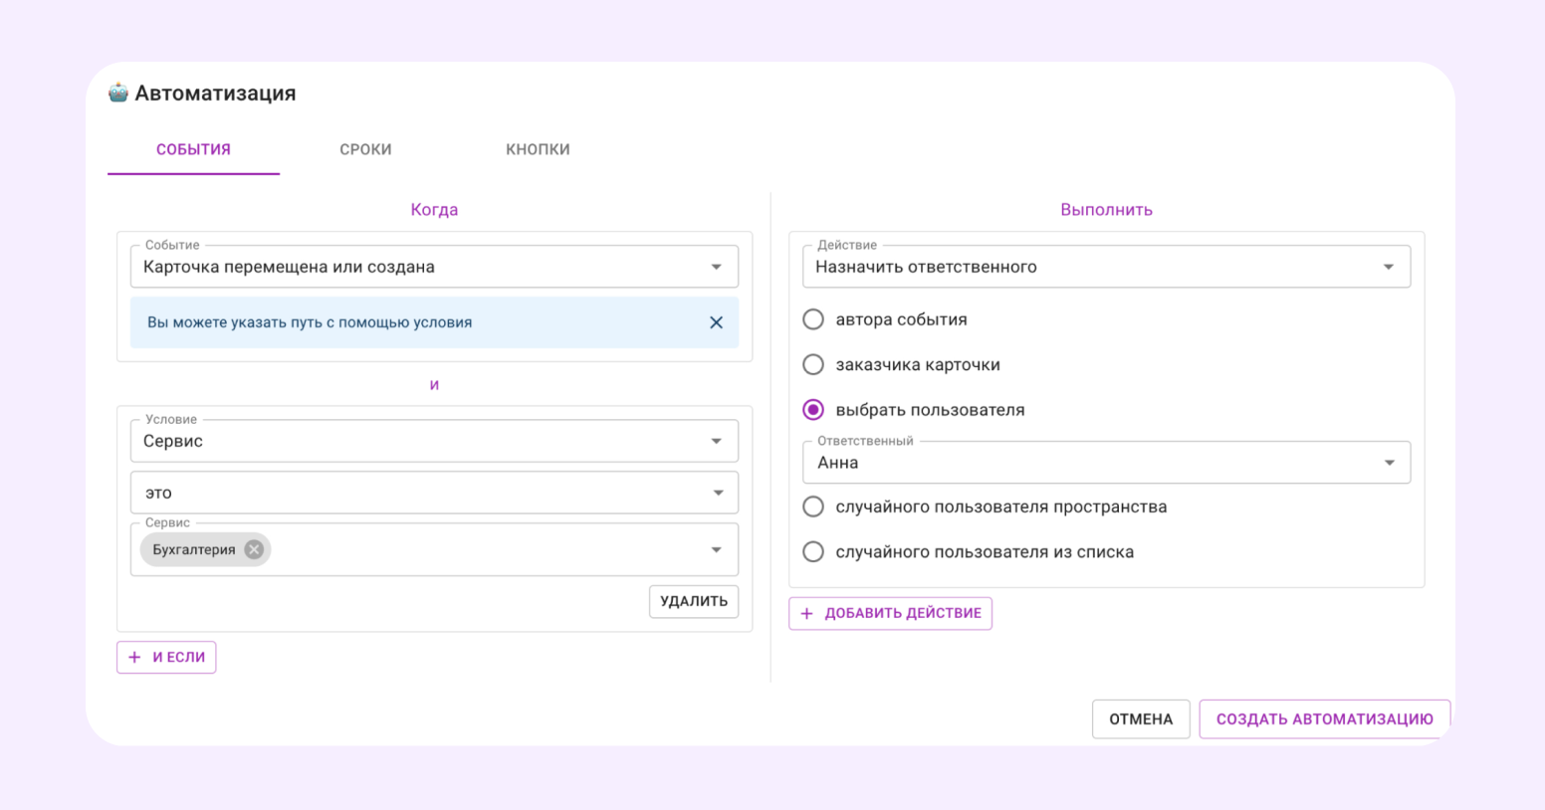1545x810 pixels.
Task: Switch to the СОБЫТИЯ tab
Action: pyautogui.click(x=193, y=149)
